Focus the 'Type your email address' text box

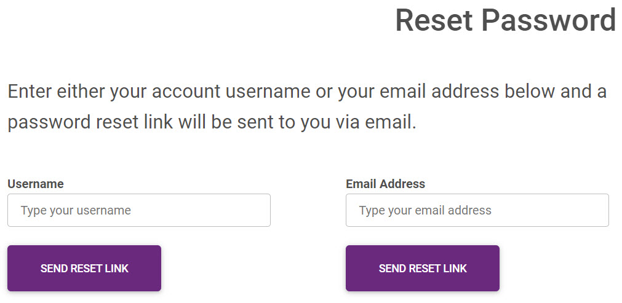pos(477,210)
